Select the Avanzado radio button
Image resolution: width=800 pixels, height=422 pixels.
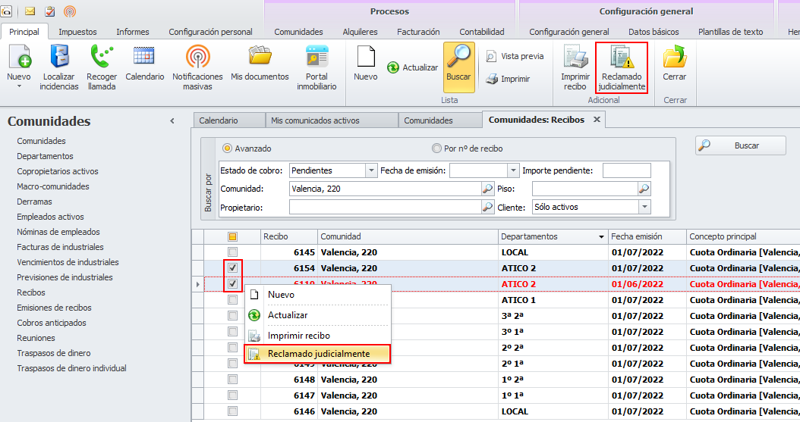point(227,148)
